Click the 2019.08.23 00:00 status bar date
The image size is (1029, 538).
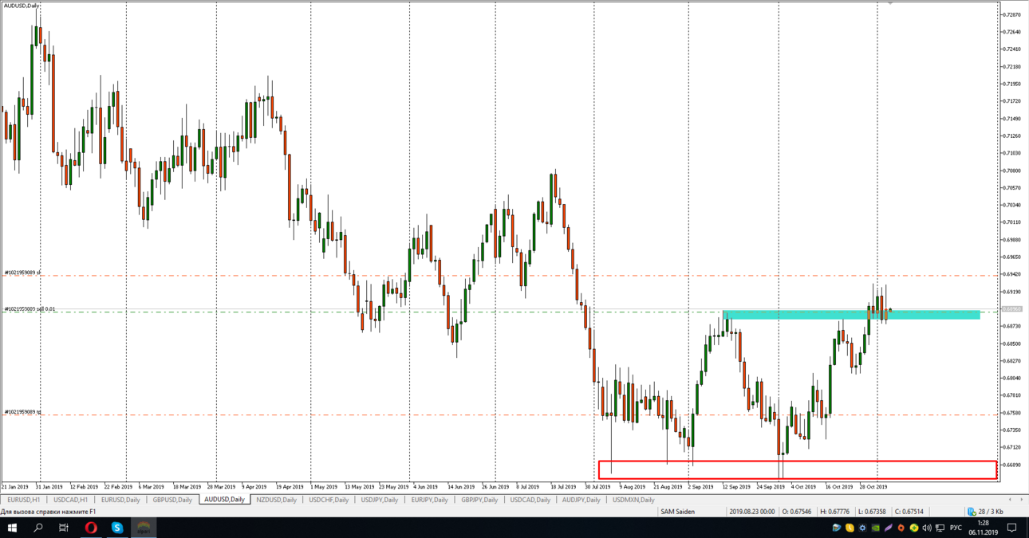coord(754,512)
